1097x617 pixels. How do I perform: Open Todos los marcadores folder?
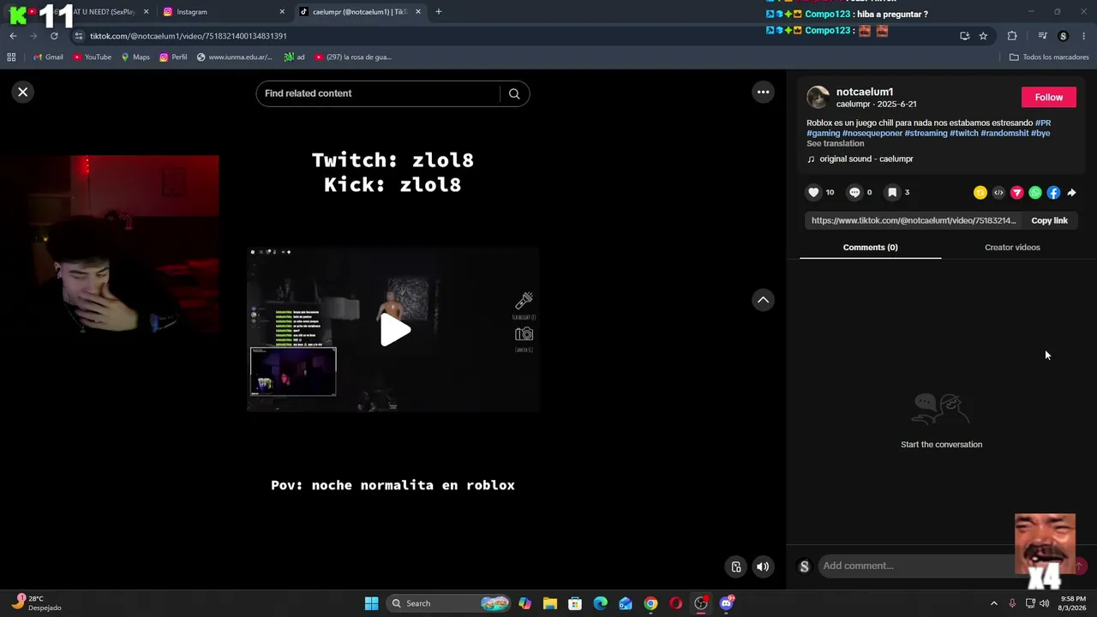[x=1049, y=57]
